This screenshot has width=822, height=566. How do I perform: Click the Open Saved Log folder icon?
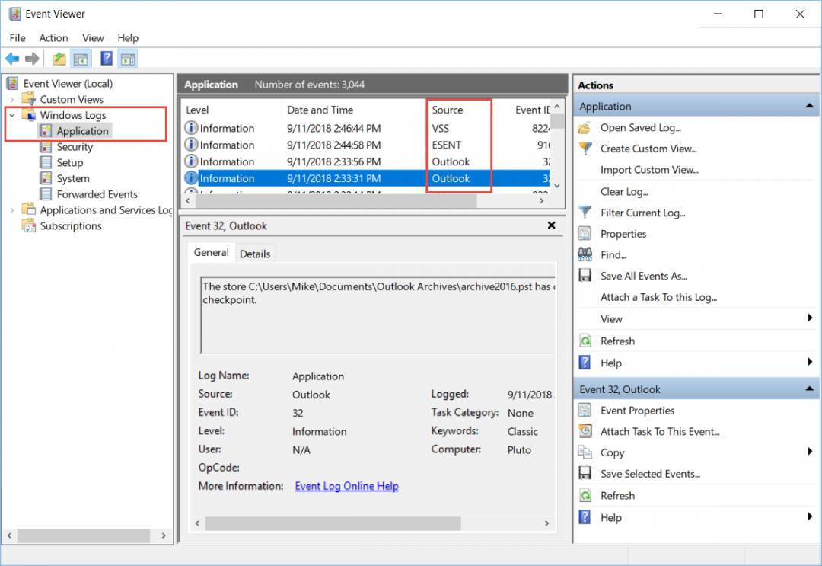pyautogui.click(x=584, y=127)
